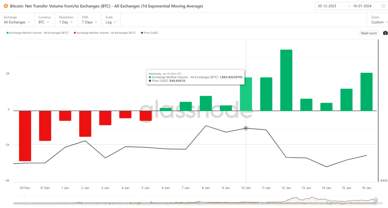Click the '30 Dec' x-axis label
The height and width of the screenshot is (208, 388).
25,188
